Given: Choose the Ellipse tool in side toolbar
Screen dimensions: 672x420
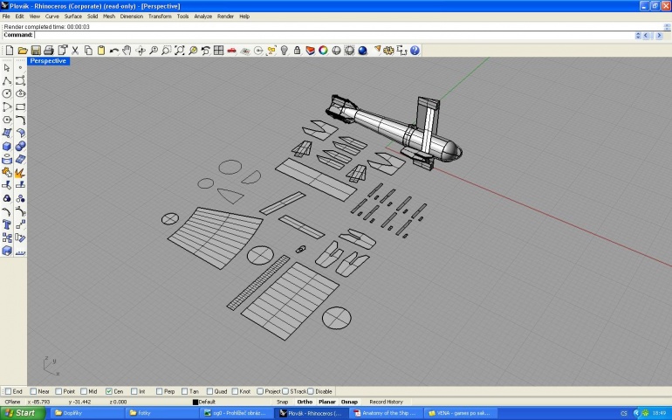Looking at the screenshot, I should [x=20, y=93].
